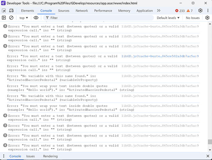Click the console vertical scrollbar thumb
This screenshot has width=212, height=160.
pyautogui.click(x=210, y=142)
